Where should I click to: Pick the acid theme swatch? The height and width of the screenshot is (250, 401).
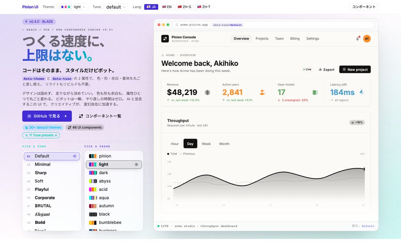coord(93,190)
